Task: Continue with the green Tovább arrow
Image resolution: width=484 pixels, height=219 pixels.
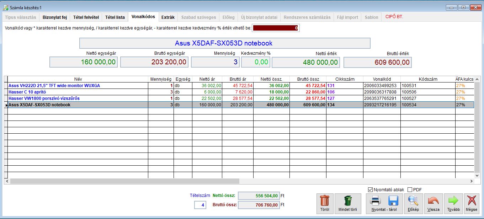Action: [x=453, y=201]
